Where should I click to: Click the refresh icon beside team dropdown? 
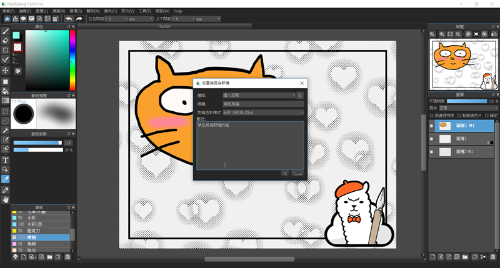300,96
